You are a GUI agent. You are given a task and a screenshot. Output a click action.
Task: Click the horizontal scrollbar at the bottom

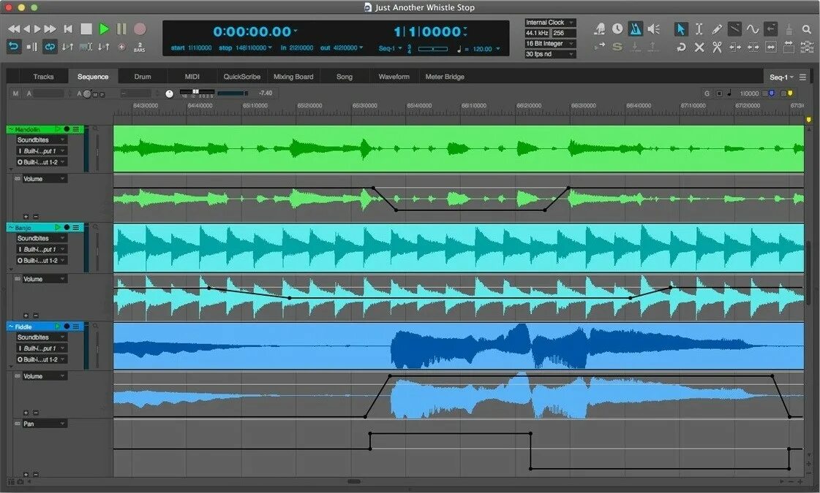(x=354, y=481)
